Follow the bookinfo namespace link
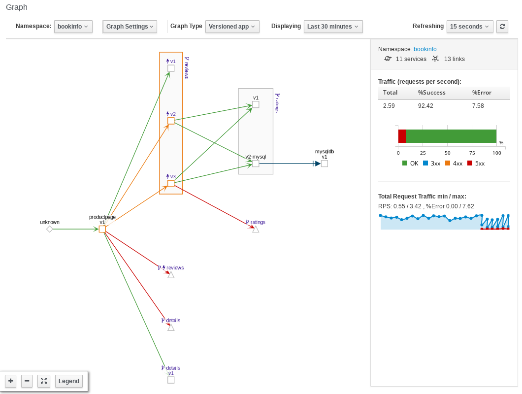 [425, 49]
